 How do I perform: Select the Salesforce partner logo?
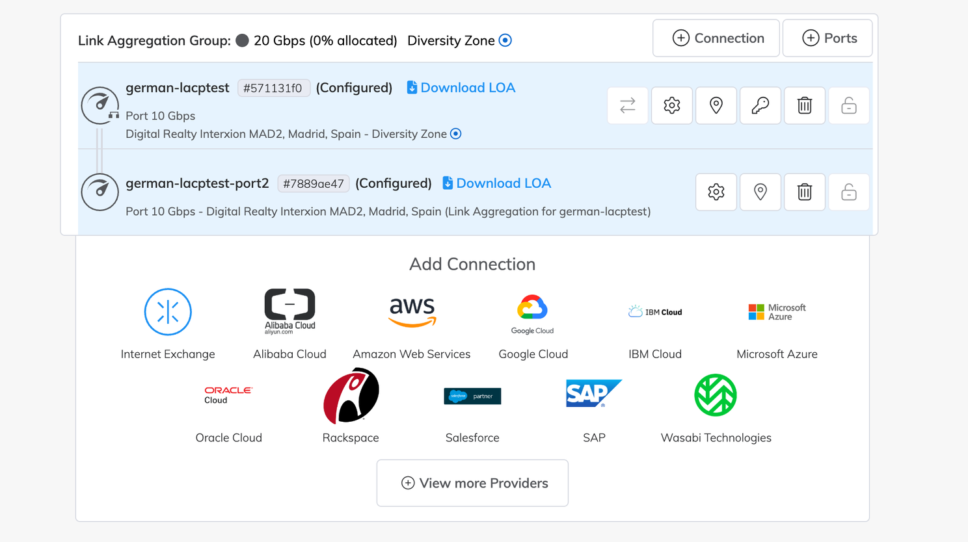click(x=472, y=396)
